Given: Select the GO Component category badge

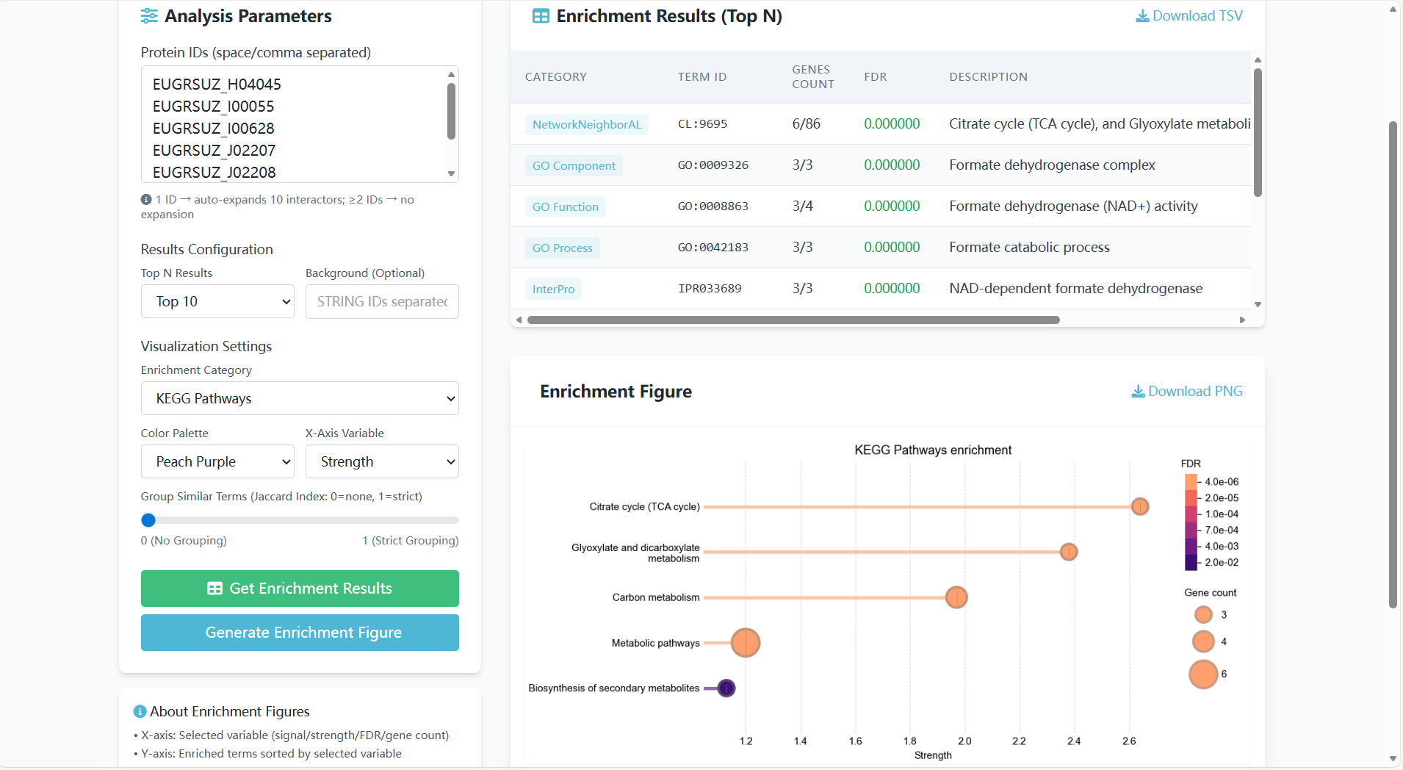Looking at the screenshot, I should (x=574, y=165).
